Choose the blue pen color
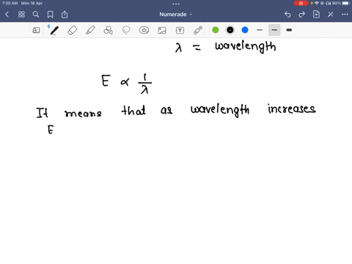This screenshot has width=352, height=264. pos(245,30)
